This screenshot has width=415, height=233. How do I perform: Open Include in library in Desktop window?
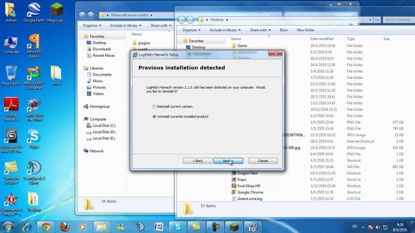click(225, 30)
